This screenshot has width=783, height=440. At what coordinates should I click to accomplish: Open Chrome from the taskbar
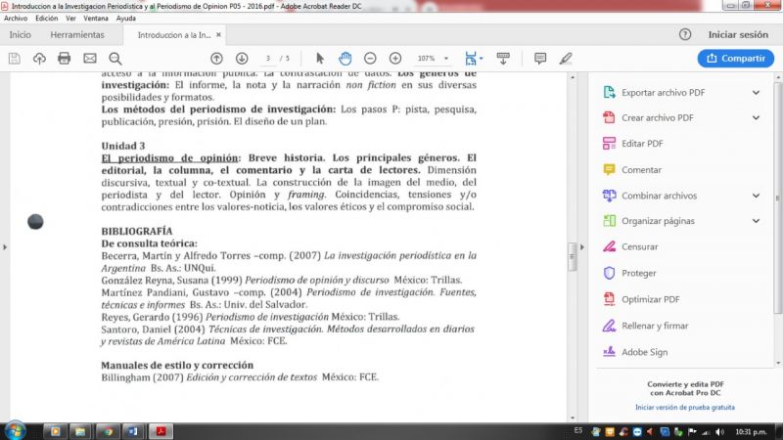(x=108, y=431)
